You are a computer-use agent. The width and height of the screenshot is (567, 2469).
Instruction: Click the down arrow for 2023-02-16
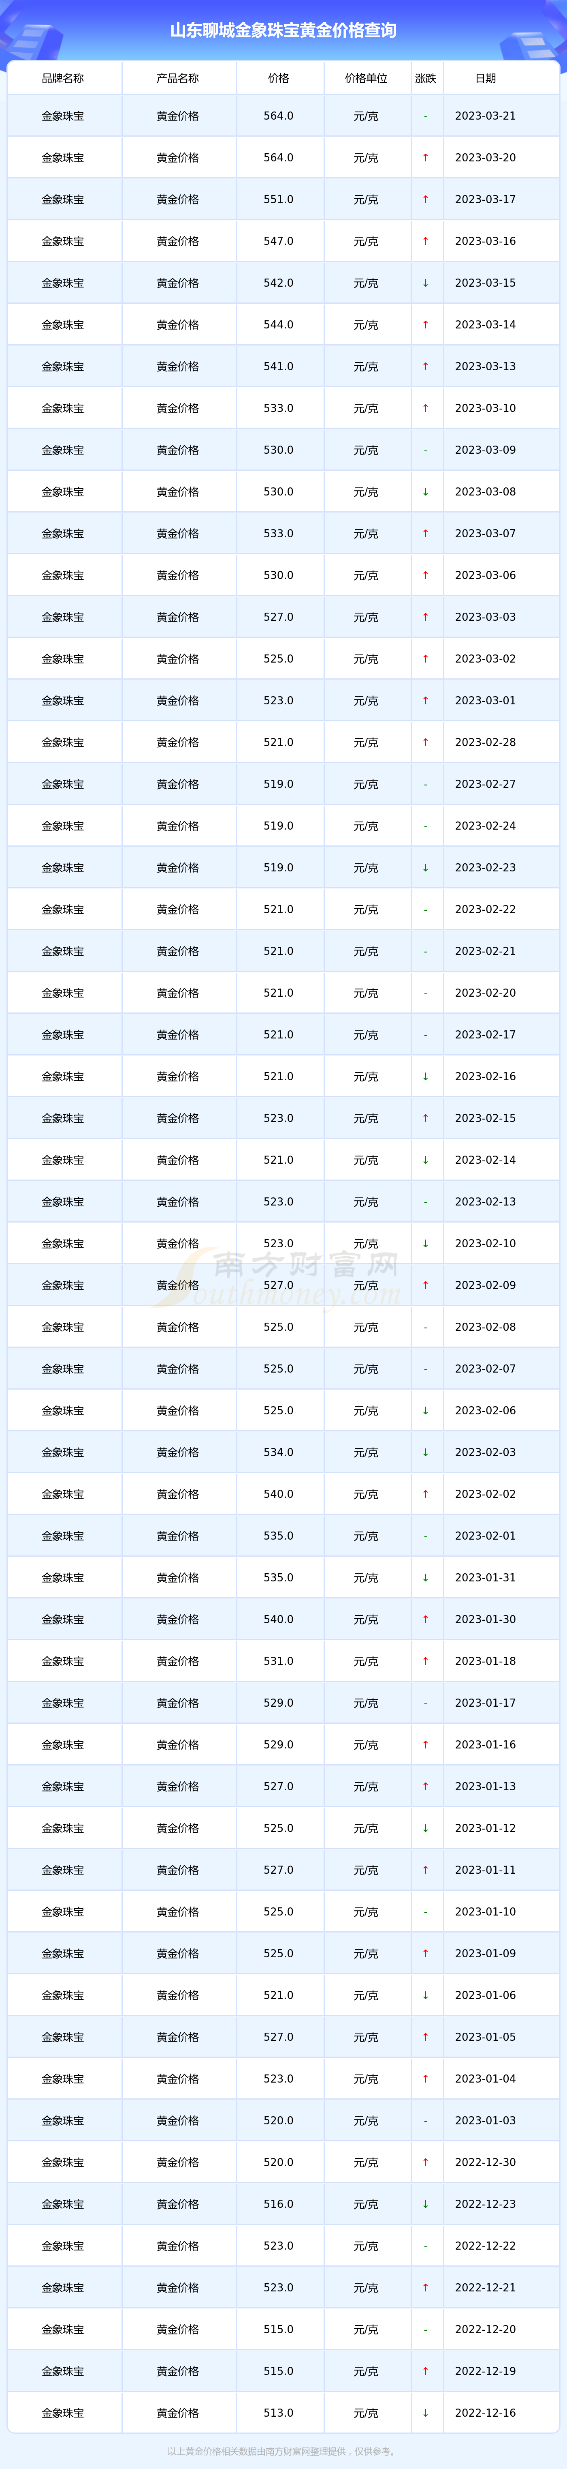coord(426,1076)
